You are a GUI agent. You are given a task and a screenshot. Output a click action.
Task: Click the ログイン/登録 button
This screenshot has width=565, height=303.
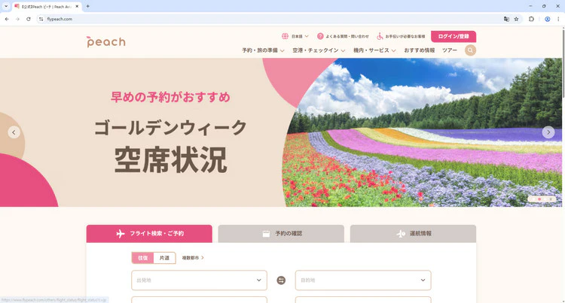pos(454,36)
